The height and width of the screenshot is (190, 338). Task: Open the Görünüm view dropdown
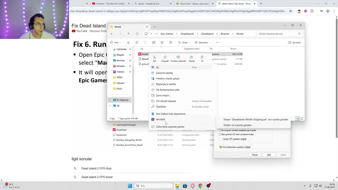(x=203, y=42)
